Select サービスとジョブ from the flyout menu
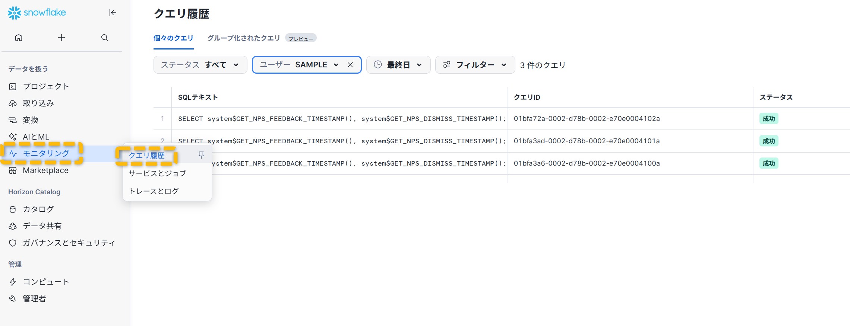 click(157, 173)
